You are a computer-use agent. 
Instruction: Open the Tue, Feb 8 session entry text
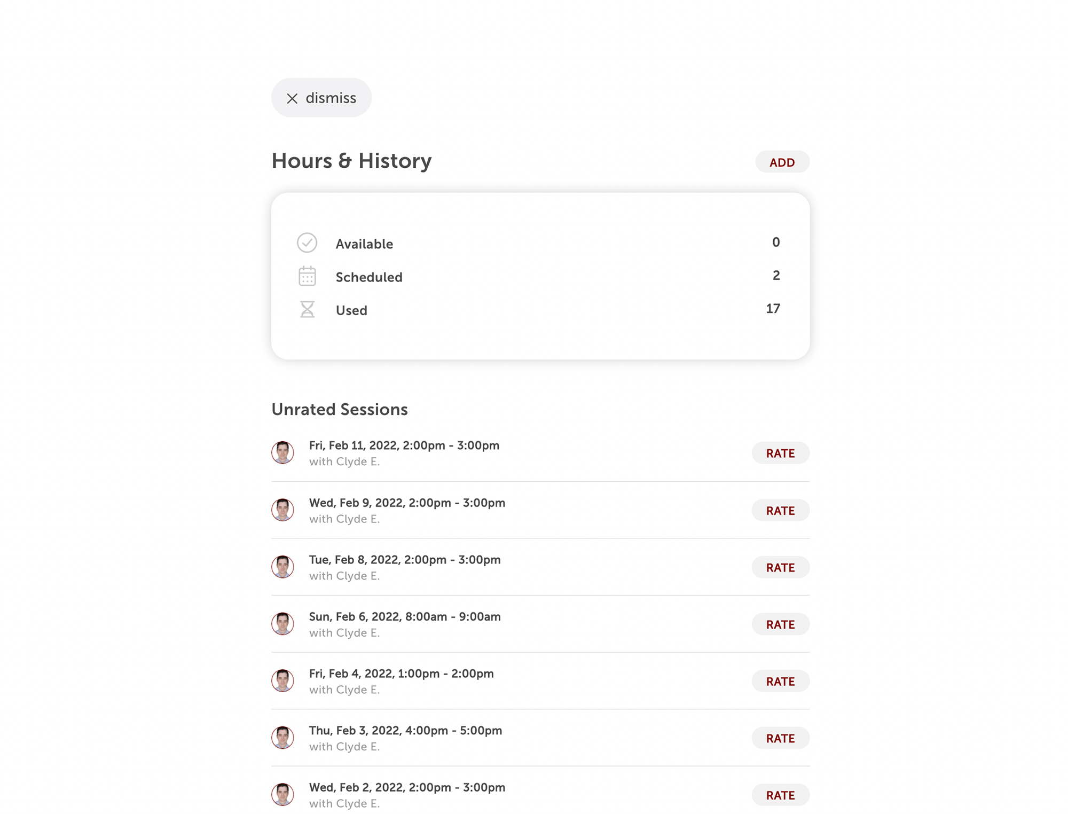[405, 567]
